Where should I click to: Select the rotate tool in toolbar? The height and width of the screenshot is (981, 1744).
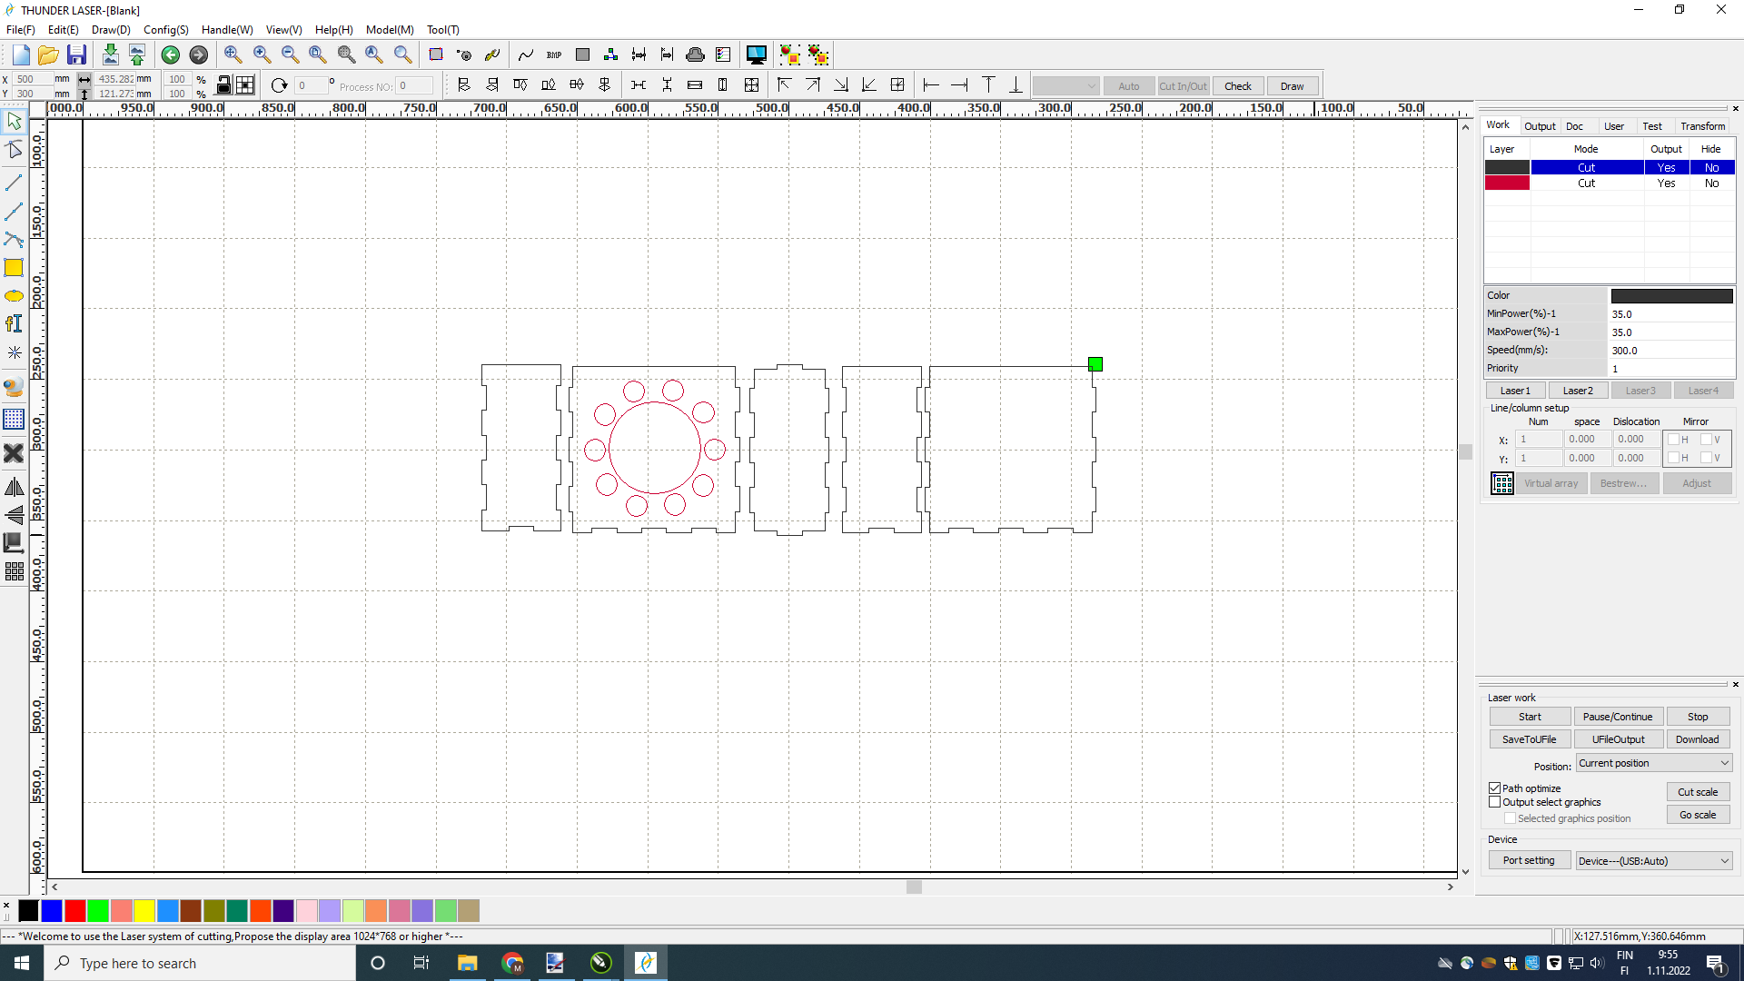pyautogui.click(x=278, y=85)
